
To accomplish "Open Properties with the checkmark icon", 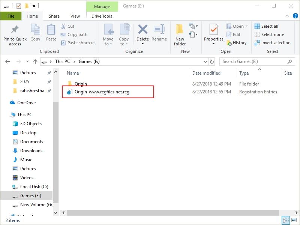I will [214, 30].
